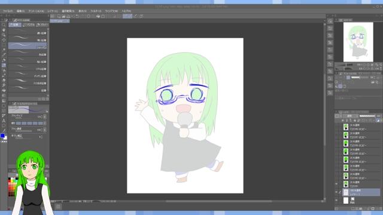The width and height of the screenshot is (383, 215).
Task: Adjust the layer opacity slider
Action: pyautogui.click(x=367, y=116)
